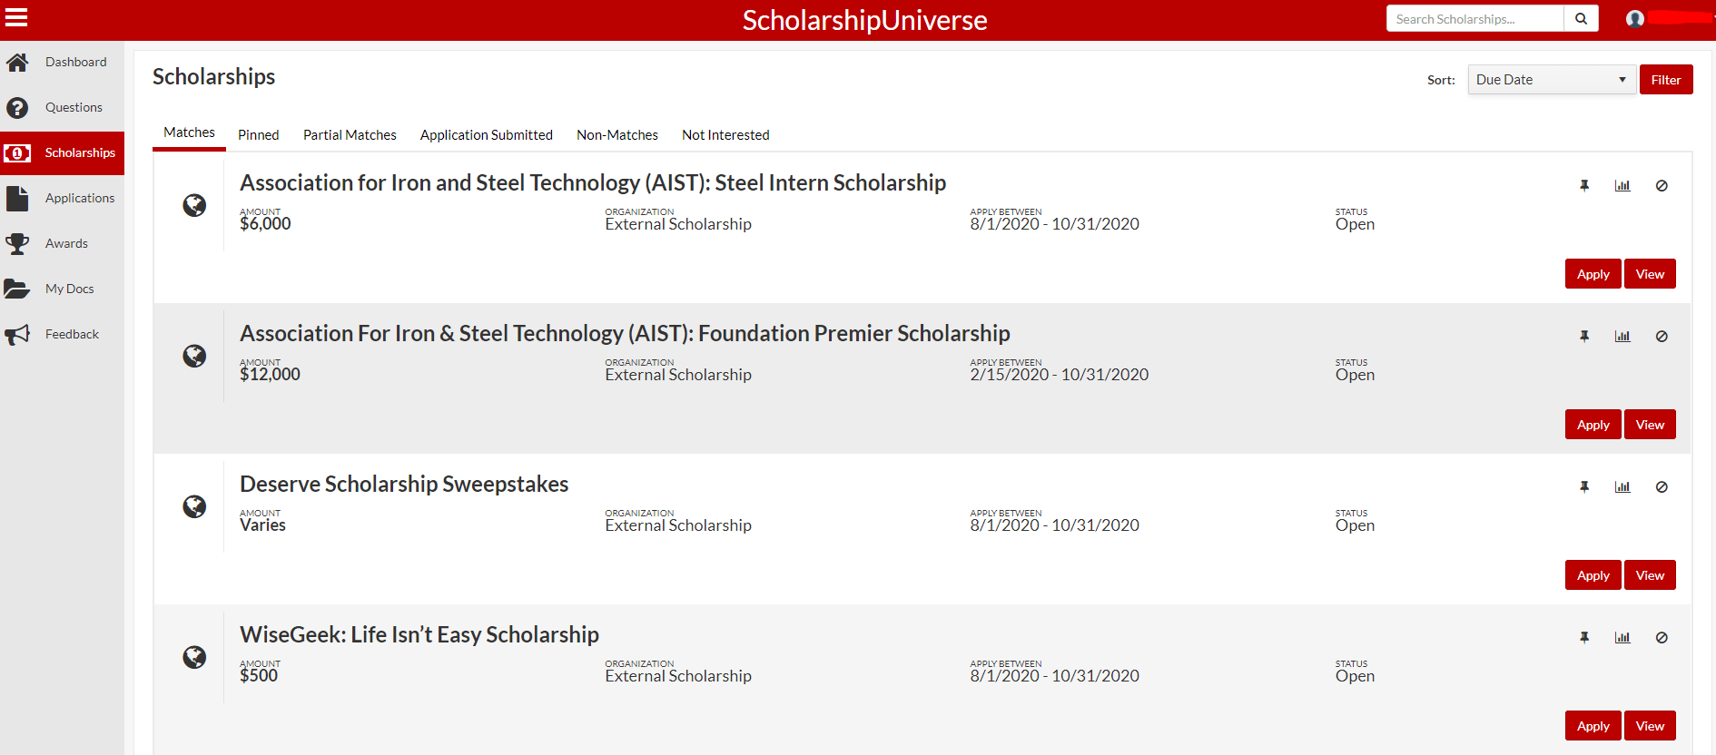Click the Dashboard home icon
Viewport: 1716px width, 755px height.
(x=17, y=63)
